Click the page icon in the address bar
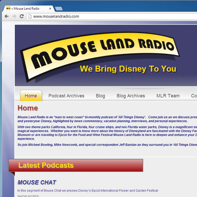The height and width of the screenshot is (197, 197). point(30,16)
